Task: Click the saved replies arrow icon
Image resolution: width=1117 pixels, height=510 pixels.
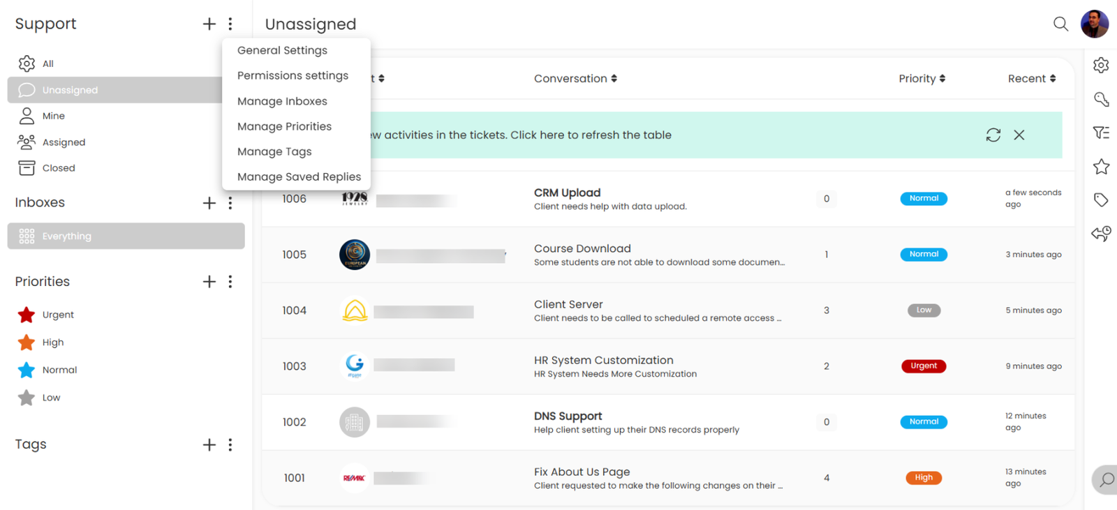Action: point(1101,233)
